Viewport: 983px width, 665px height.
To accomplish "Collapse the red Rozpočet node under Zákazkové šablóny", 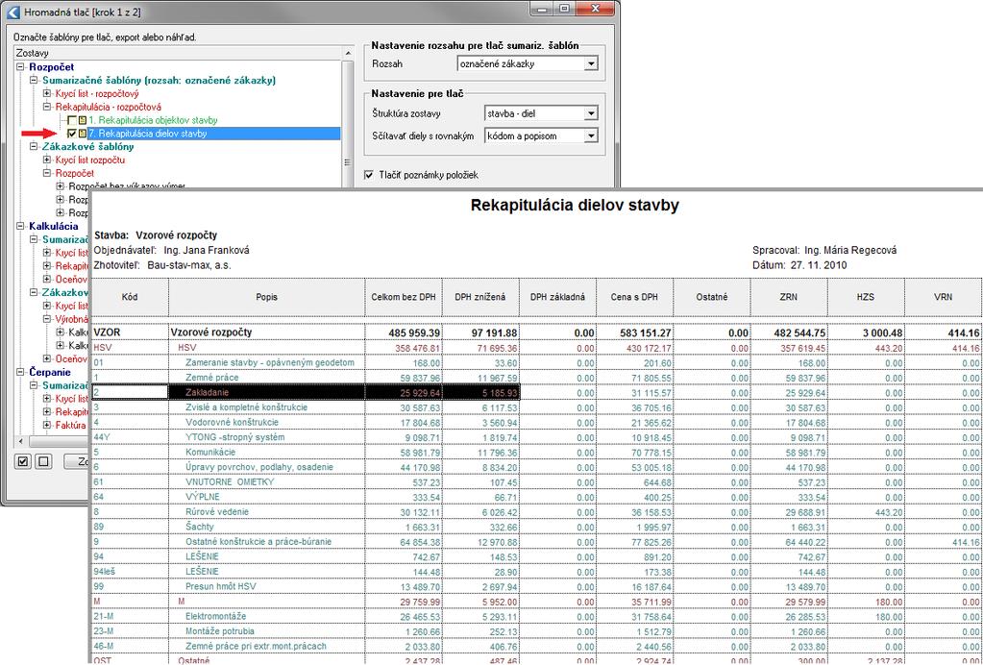I will tap(47, 173).
